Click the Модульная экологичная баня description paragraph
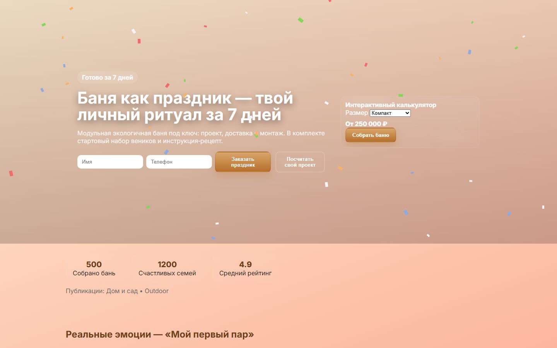The width and height of the screenshot is (557, 348). 201,137
